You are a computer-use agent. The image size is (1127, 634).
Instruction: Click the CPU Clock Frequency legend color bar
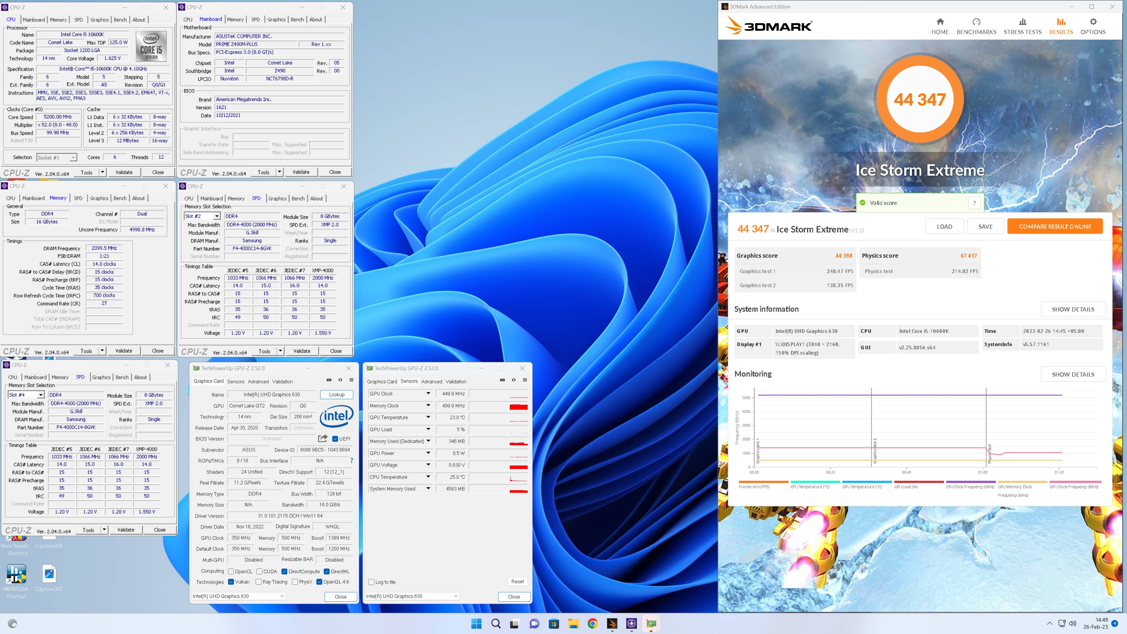tap(971, 482)
